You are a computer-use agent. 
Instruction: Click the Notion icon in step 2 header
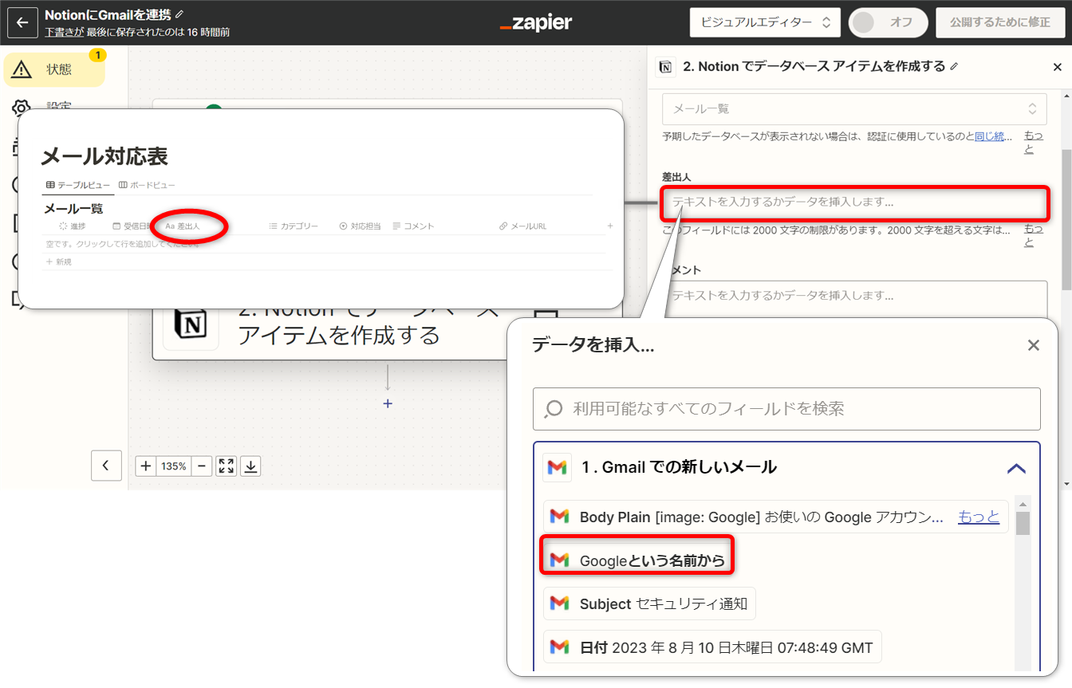coord(664,66)
